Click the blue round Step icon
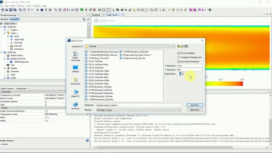This screenshot has height=153, width=272. coord(42,10)
